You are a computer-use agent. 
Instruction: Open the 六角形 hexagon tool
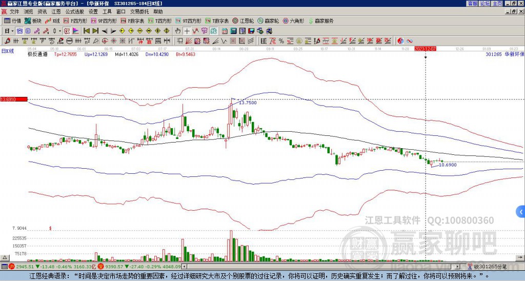coord(293,21)
